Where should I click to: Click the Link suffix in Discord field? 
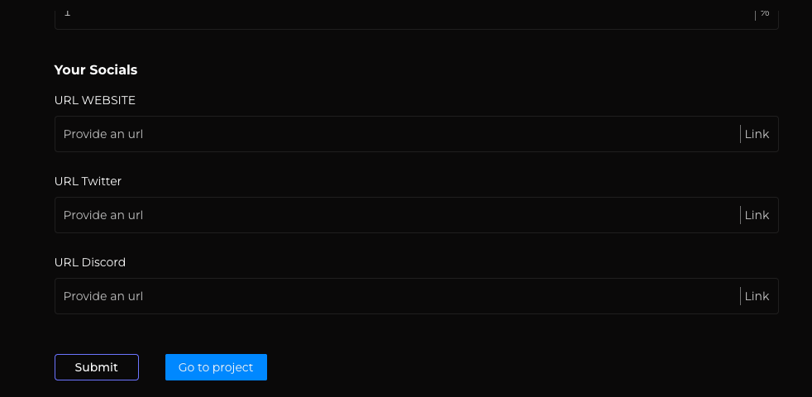coord(757,296)
